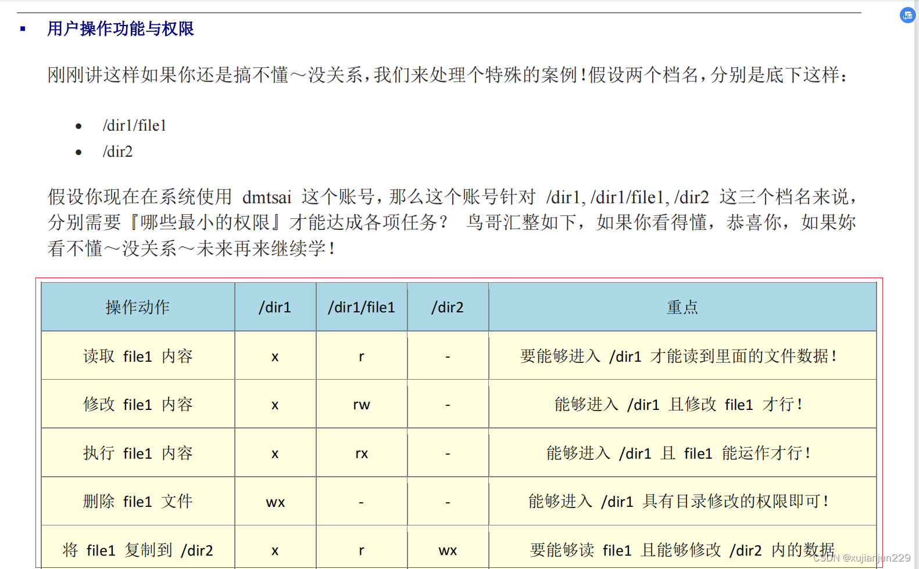Click the word dmtsai in the paragraph
The width and height of the screenshot is (919, 569).
point(266,197)
